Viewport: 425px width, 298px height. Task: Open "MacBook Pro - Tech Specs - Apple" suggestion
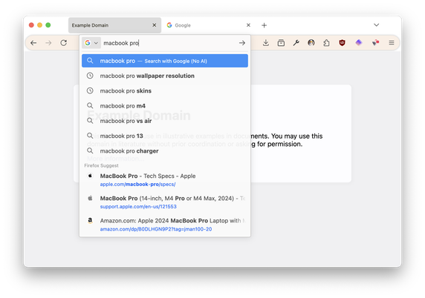point(165,180)
